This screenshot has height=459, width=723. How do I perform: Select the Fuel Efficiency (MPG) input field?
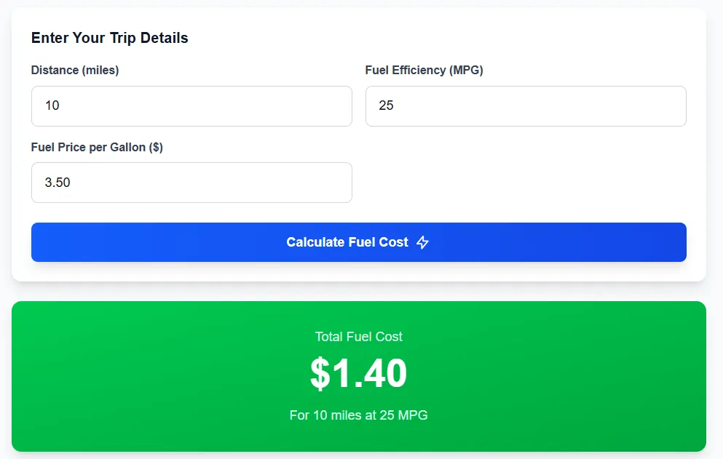tap(526, 105)
